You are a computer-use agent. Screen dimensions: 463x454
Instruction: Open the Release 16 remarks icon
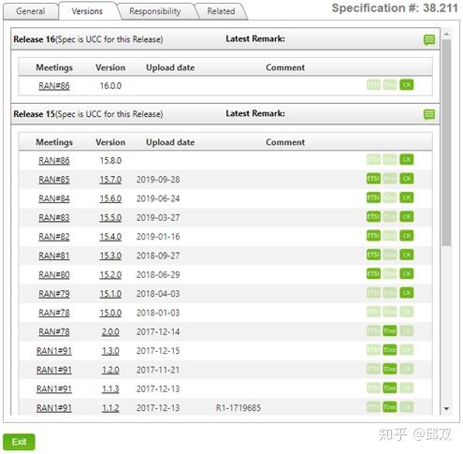click(x=429, y=39)
